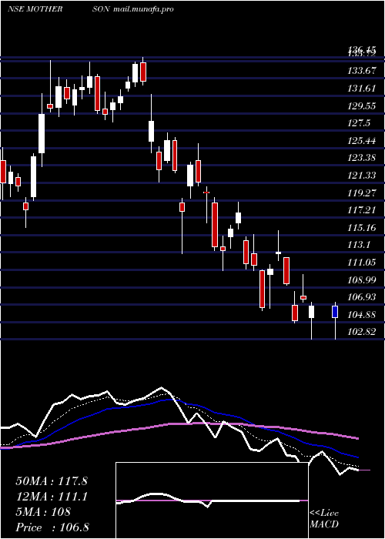Select the 123.38 price label
This screenshot has width=385, height=539.
point(361,158)
